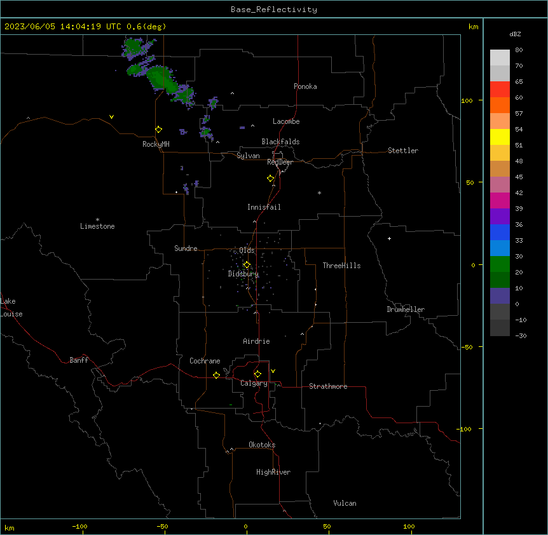Click the Drumheller label
548x535 pixels.
click(x=406, y=309)
